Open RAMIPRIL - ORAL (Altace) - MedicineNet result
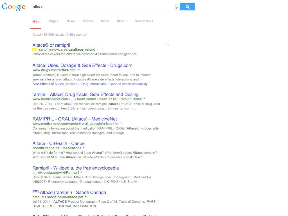 [75, 119]
